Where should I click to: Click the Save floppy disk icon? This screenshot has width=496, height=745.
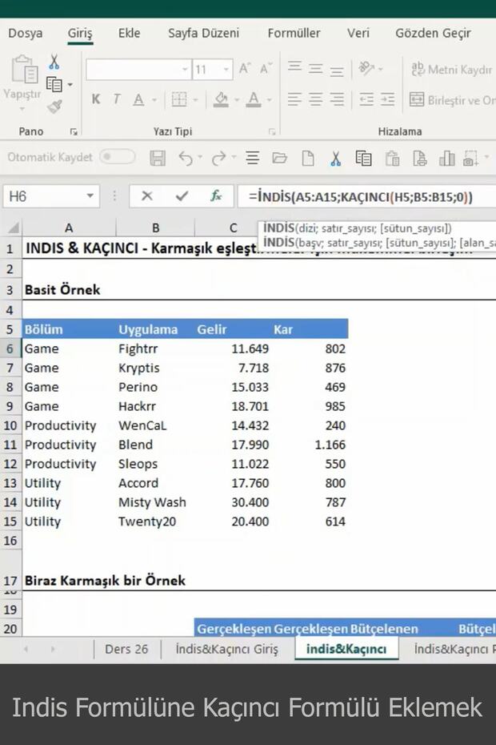[158, 158]
